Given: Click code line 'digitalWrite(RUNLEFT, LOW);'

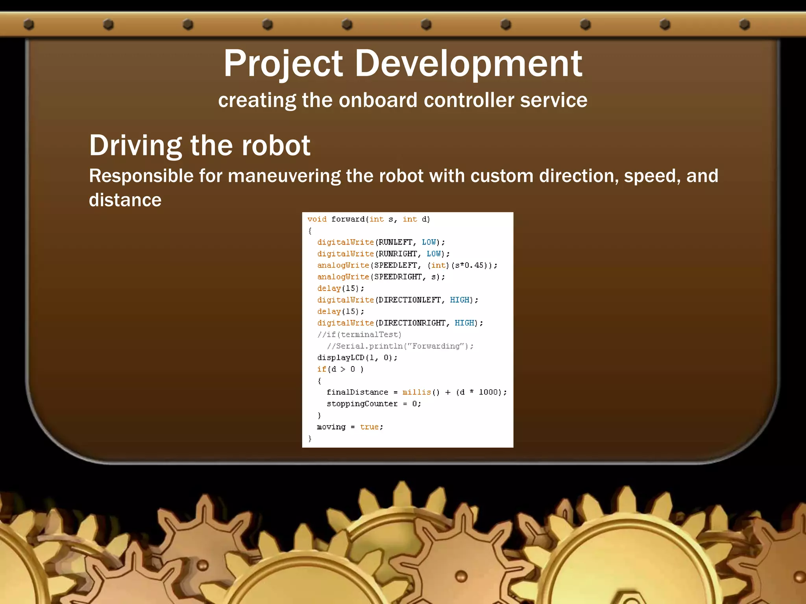Looking at the screenshot, I should click(x=381, y=242).
